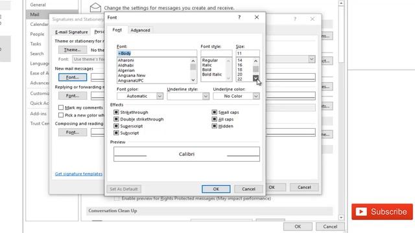Toggle the Double strikethrough checkbox

[x=116, y=119]
